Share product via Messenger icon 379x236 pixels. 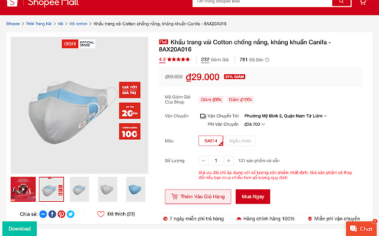[x=43, y=214]
